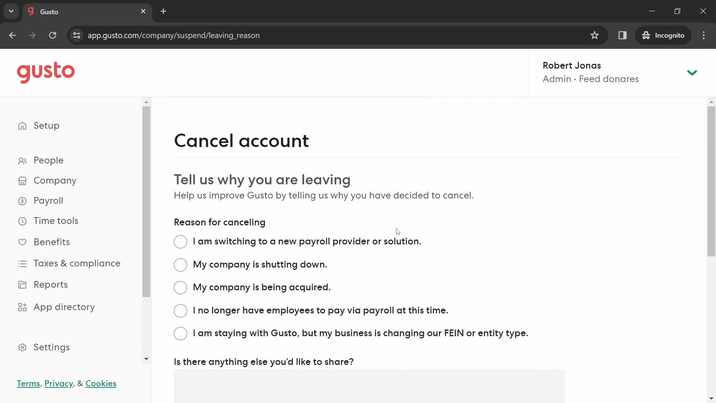The width and height of the screenshot is (716, 403).
Task: Select no longer have employees radio button
Action: click(x=180, y=310)
